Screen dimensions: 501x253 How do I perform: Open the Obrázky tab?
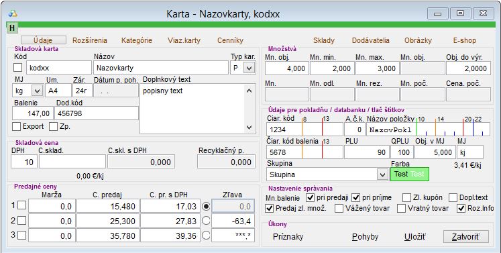[418, 40]
